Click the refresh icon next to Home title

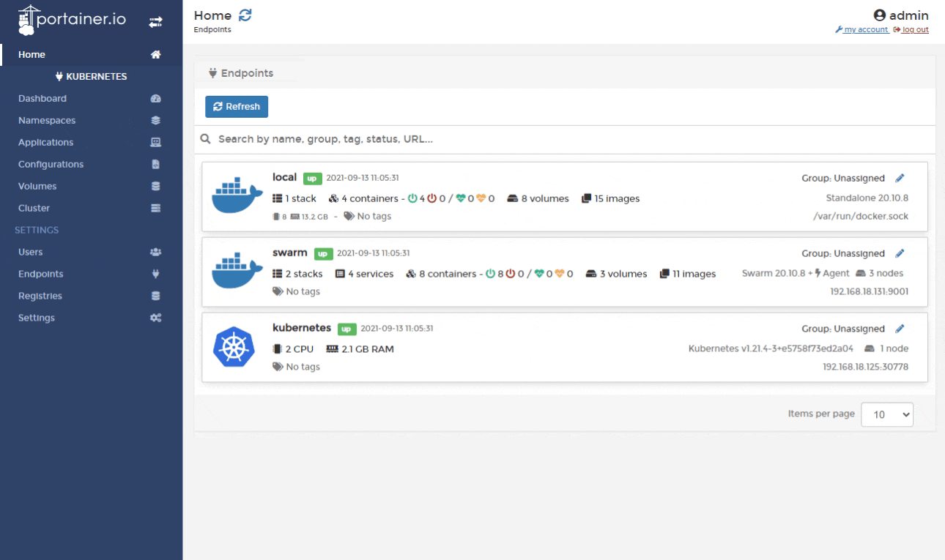pos(245,15)
